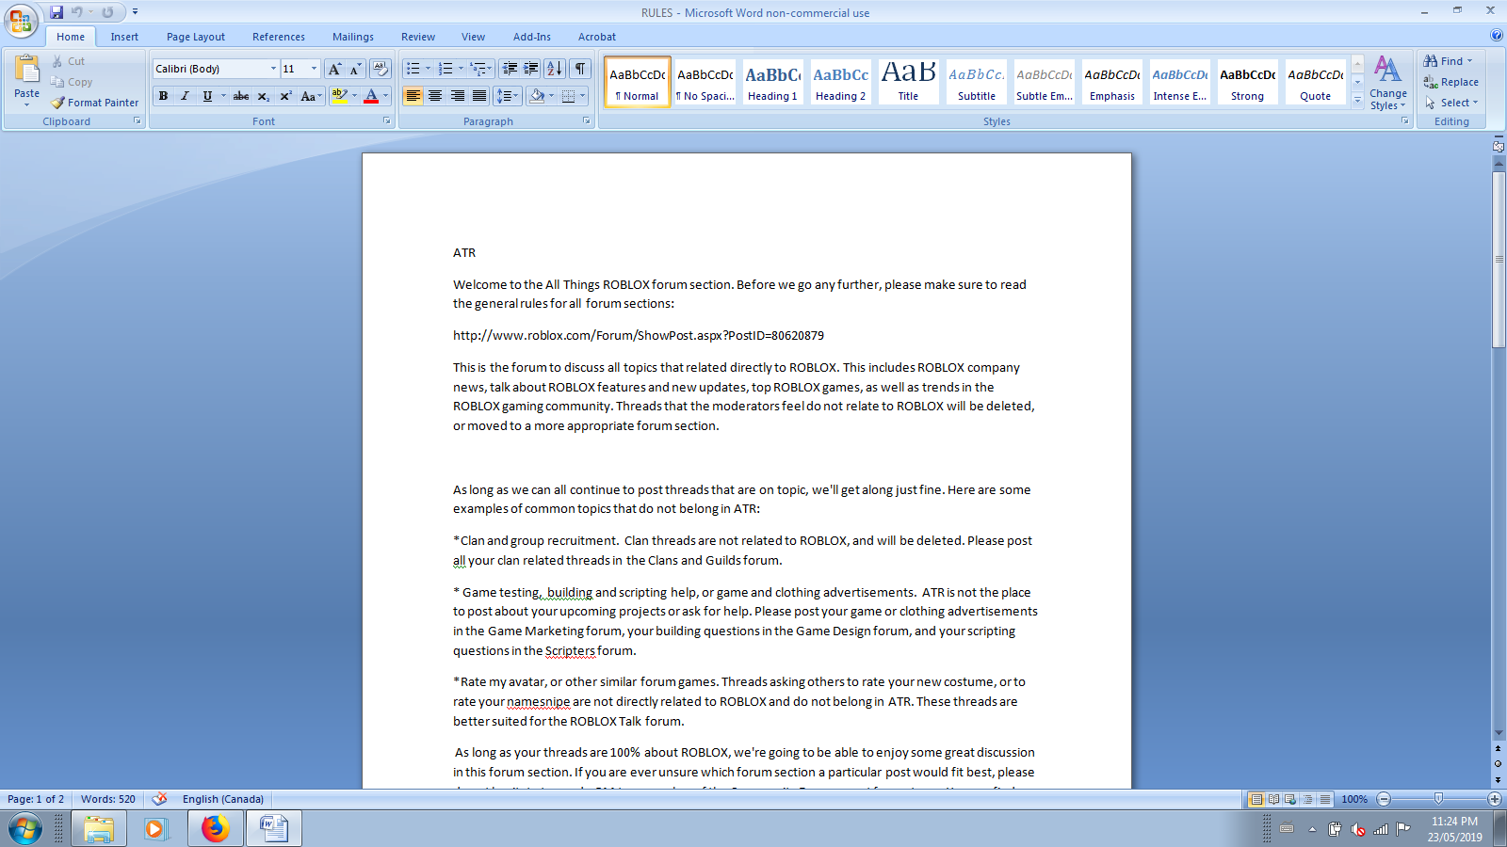Apply the yellow text highlight color

pos(340,96)
